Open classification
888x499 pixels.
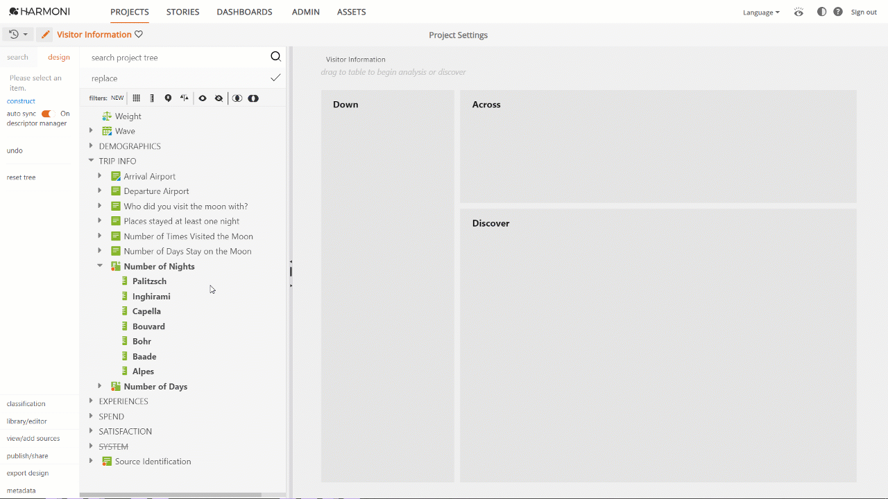point(26,404)
